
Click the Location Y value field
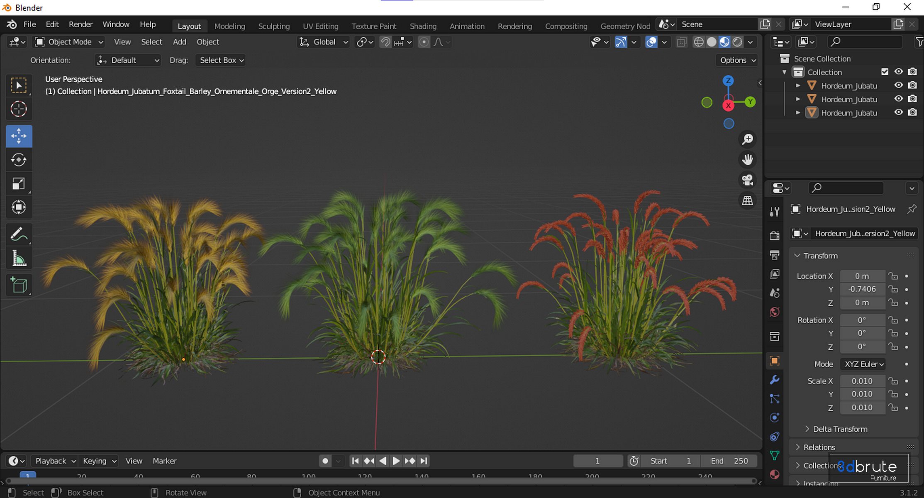(x=862, y=289)
